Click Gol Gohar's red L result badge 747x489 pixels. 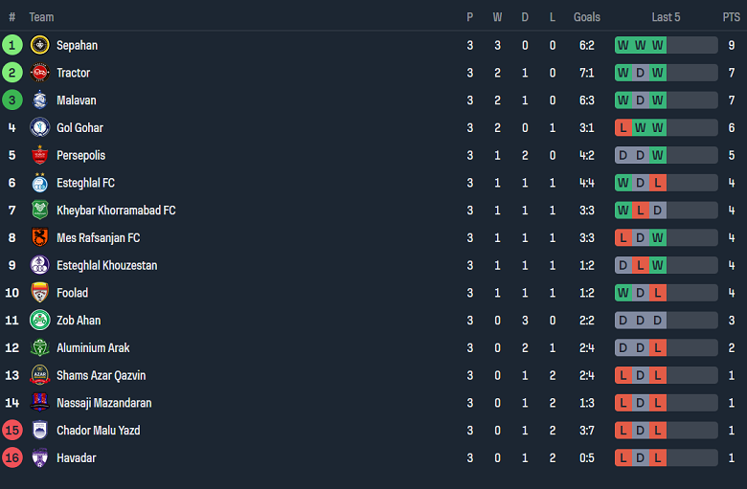623,128
